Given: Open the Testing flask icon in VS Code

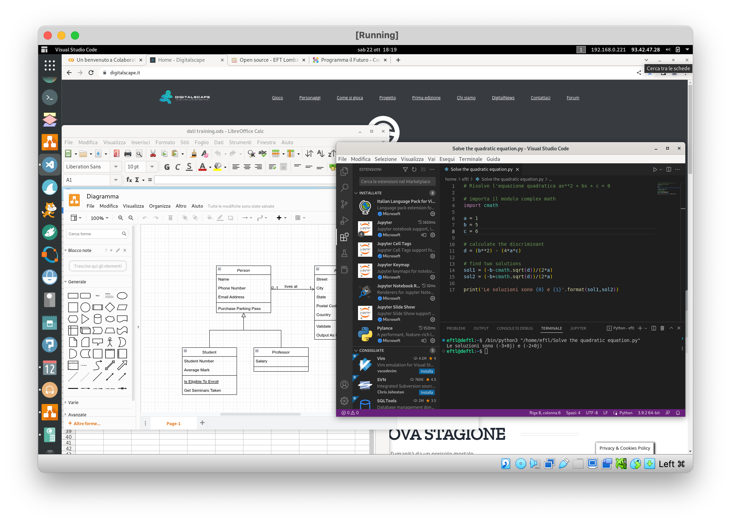Looking at the screenshot, I should [344, 253].
